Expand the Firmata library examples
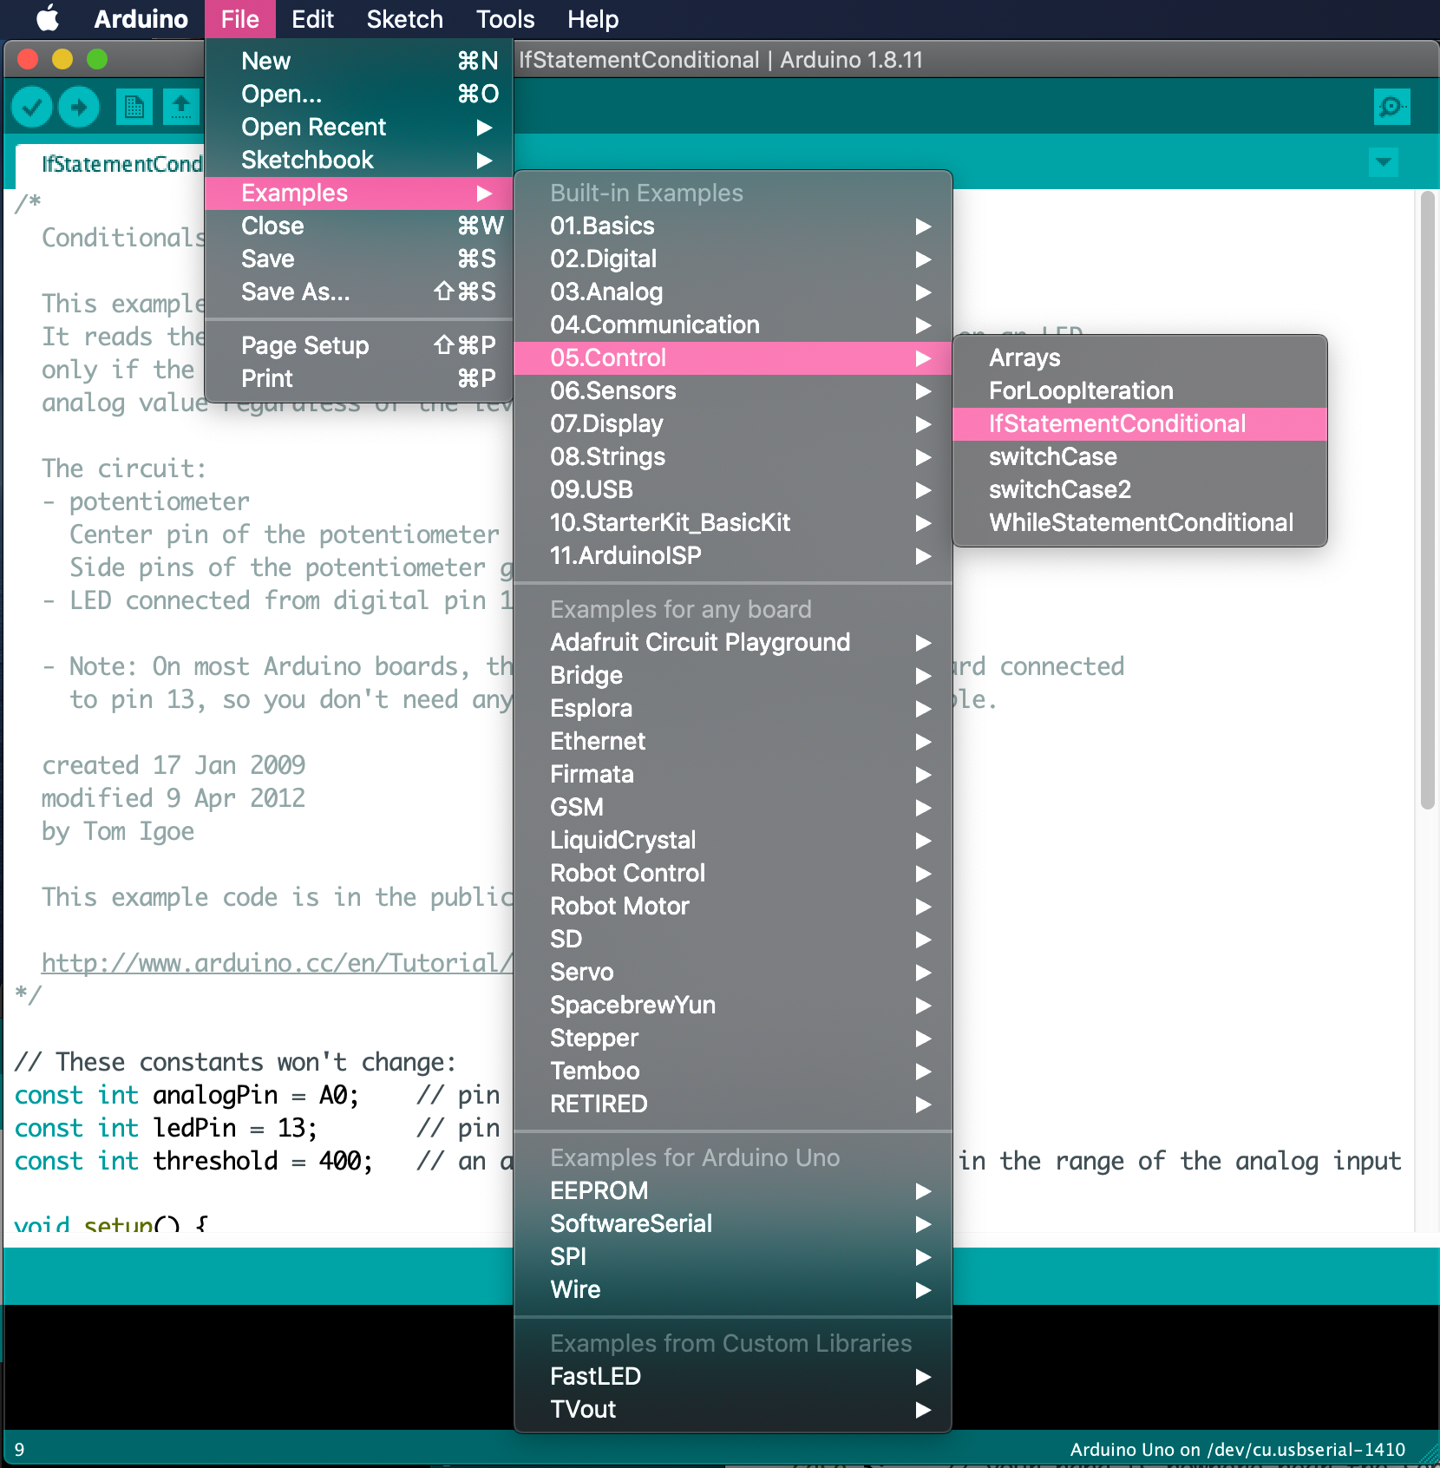The height and width of the screenshot is (1468, 1440). (x=733, y=774)
